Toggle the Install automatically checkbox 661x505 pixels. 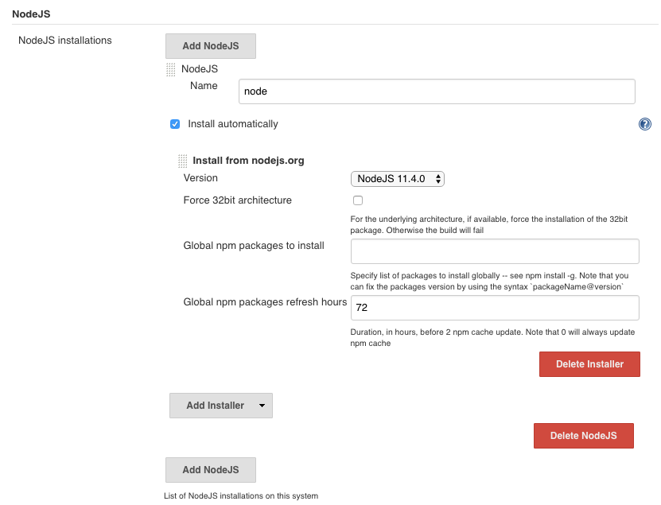(x=175, y=124)
